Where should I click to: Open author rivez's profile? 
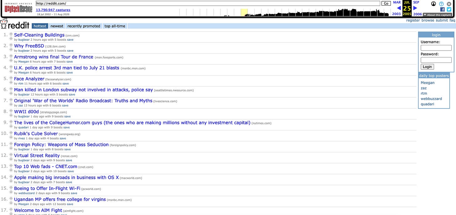tap(22, 138)
